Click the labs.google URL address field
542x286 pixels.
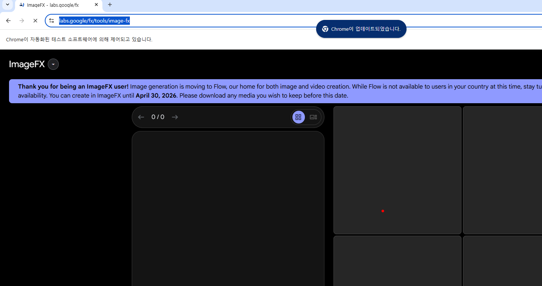226,21
